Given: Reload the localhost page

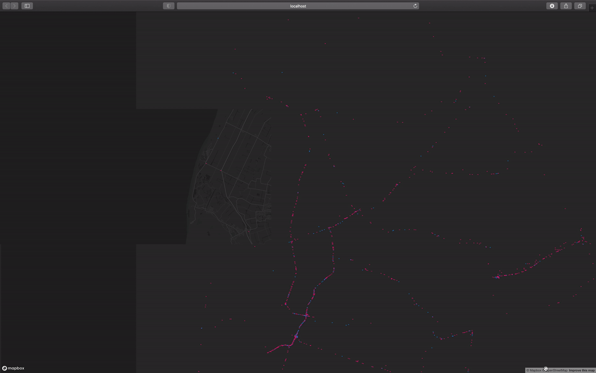Looking at the screenshot, I should (x=415, y=6).
